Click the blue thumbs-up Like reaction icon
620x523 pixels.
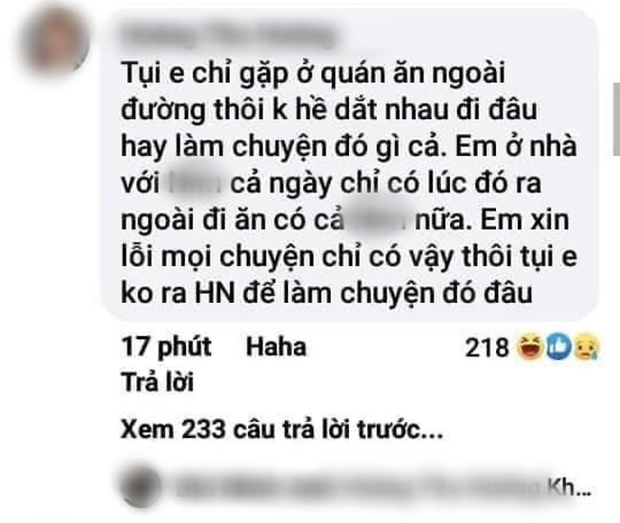[558, 348]
